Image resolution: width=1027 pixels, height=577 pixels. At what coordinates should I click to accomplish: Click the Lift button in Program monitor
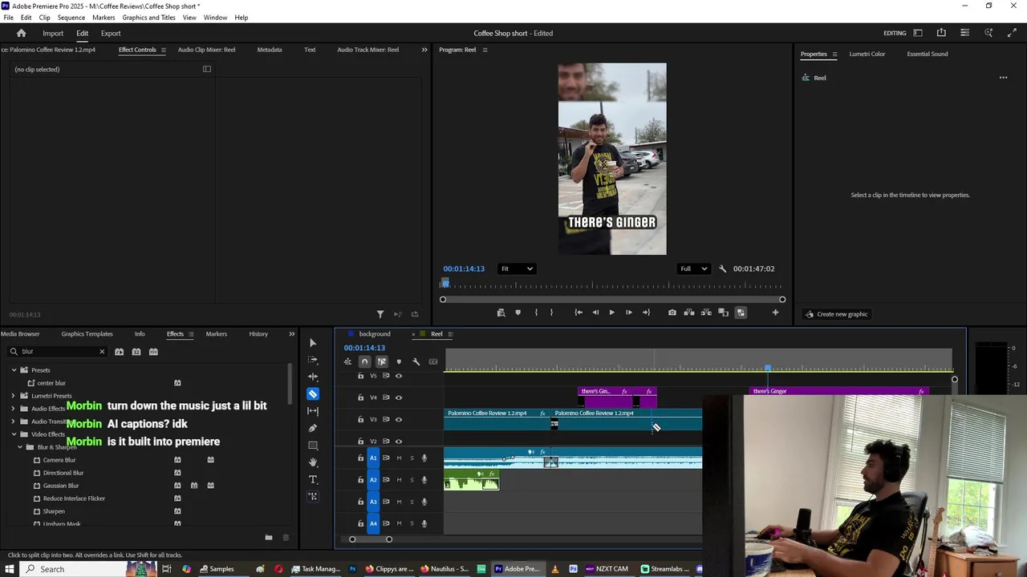689,313
